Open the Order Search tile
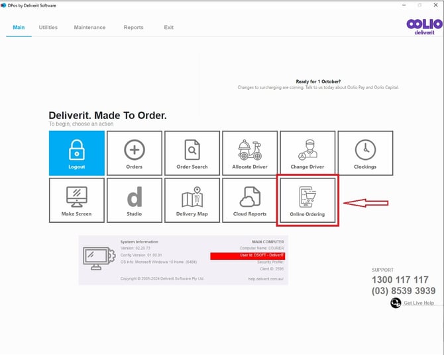 [x=192, y=153]
